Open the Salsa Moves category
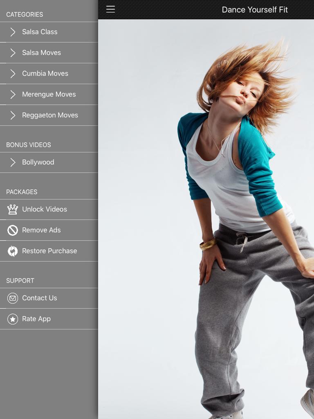The width and height of the screenshot is (314, 419). click(x=49, y=53)
